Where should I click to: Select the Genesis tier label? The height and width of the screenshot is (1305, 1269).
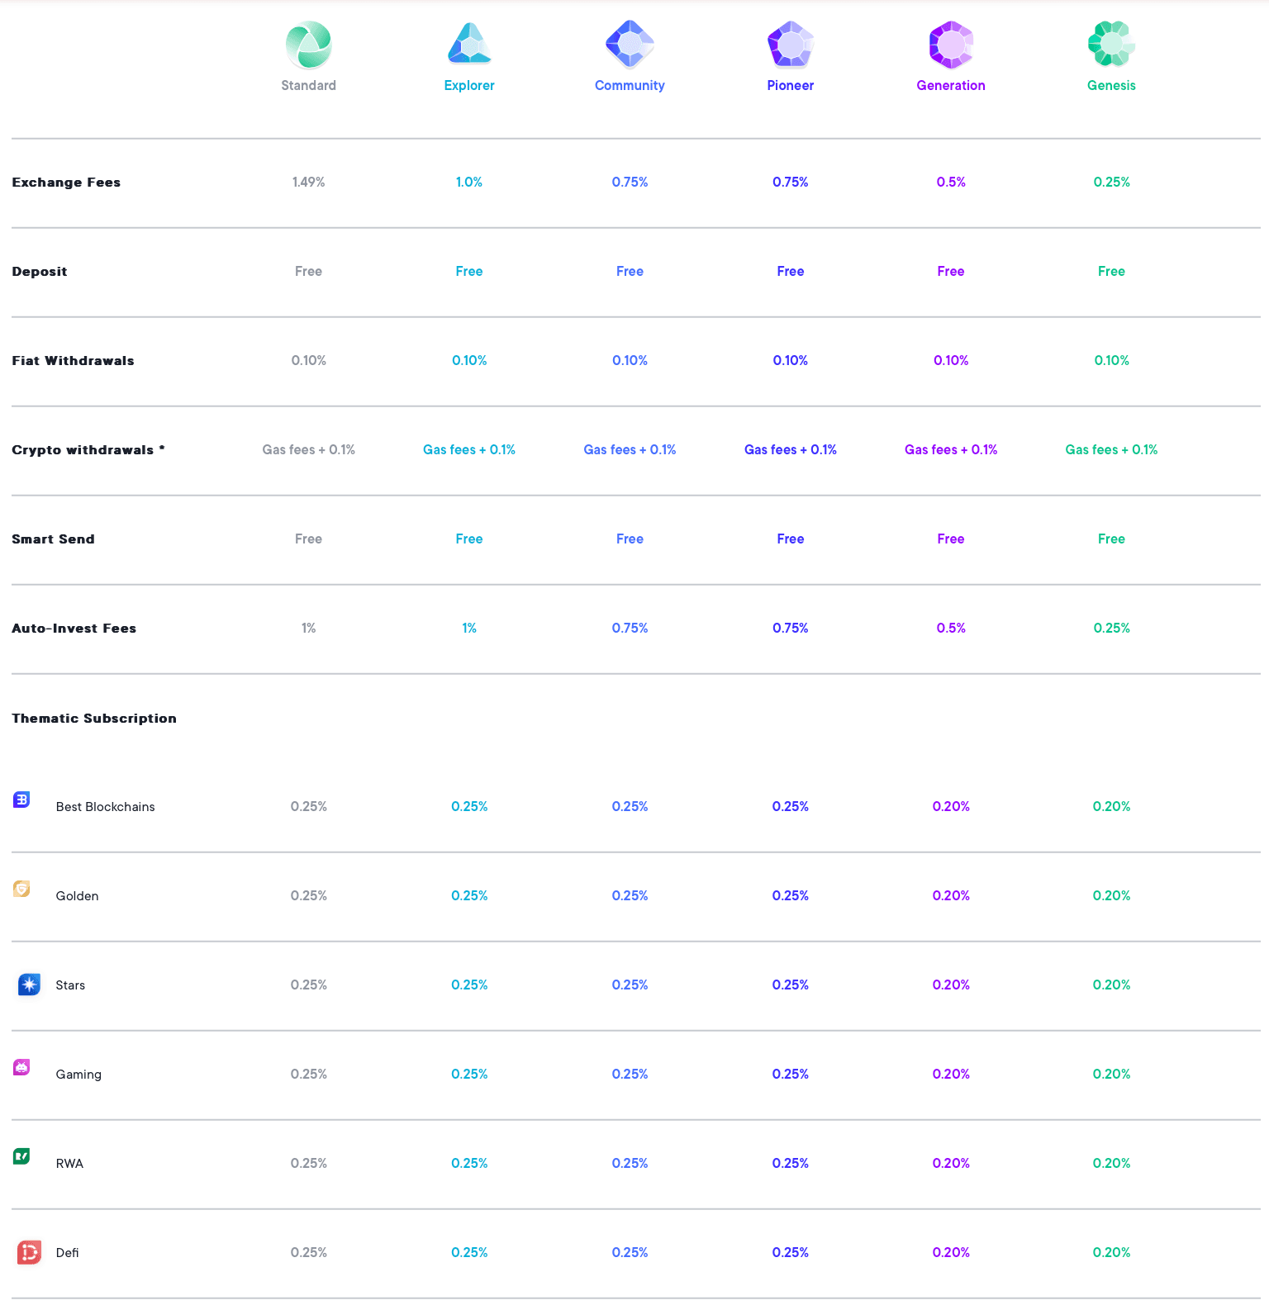click(x=1111, y=86)
